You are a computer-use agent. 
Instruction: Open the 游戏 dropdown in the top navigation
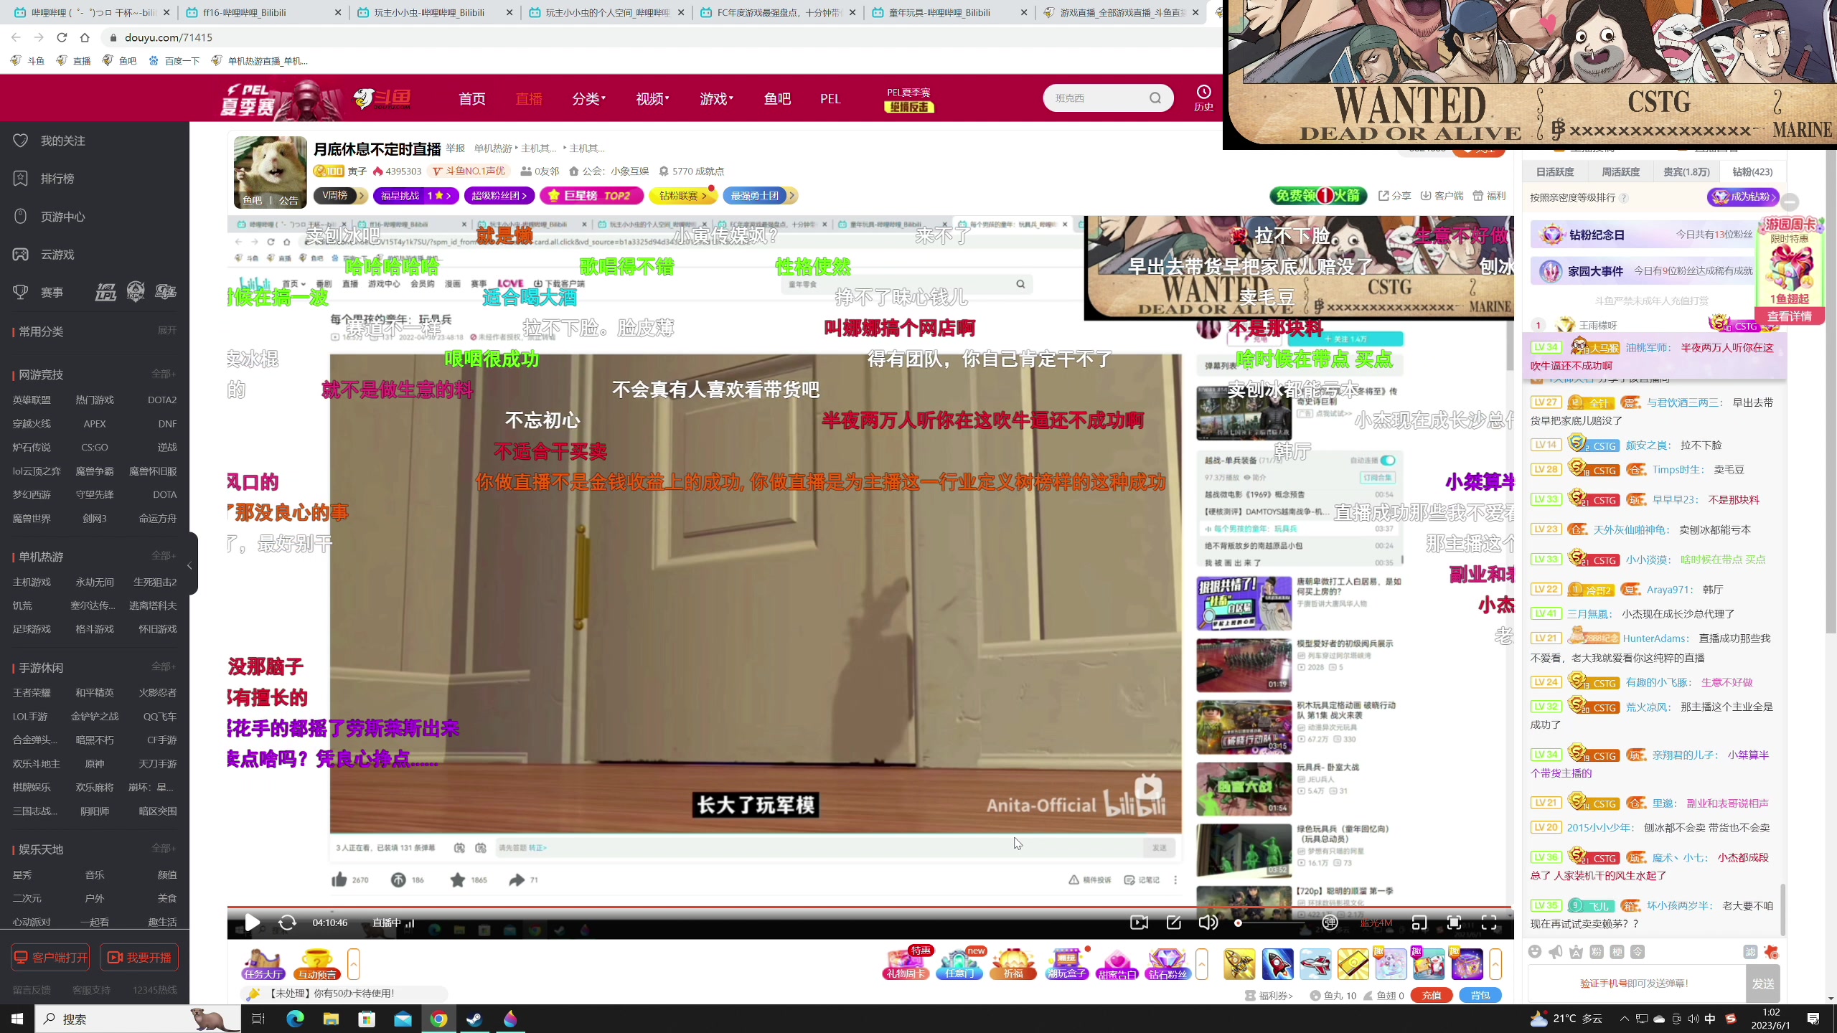coord(716,99)
